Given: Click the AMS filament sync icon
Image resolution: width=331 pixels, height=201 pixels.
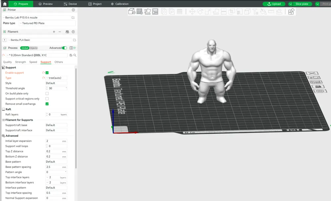Looking at the screenshot, I should [67, 32].
